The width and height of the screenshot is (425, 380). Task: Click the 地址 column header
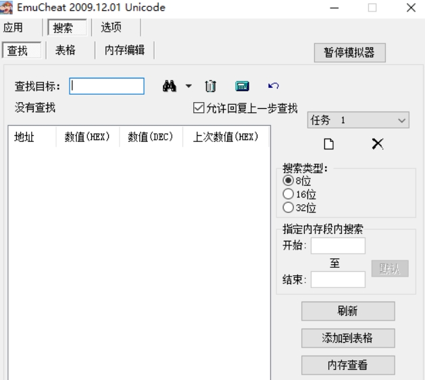pos(32,137)
